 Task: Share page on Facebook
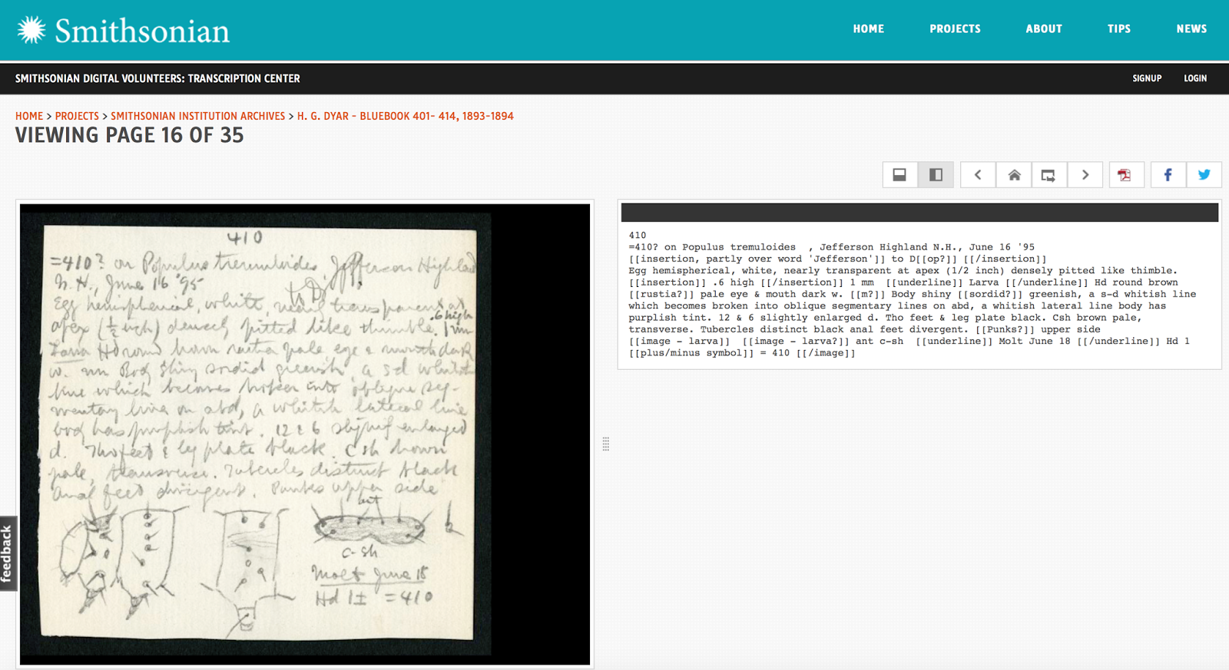(x=1168, y=175)
